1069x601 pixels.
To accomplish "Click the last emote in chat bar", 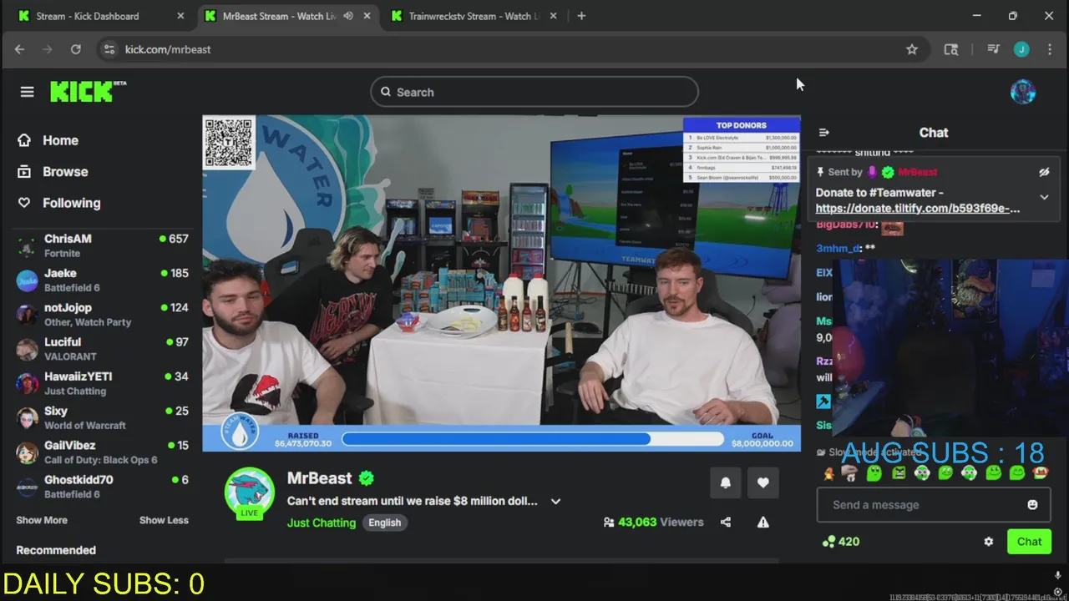I will click(x=1041, y=473).
